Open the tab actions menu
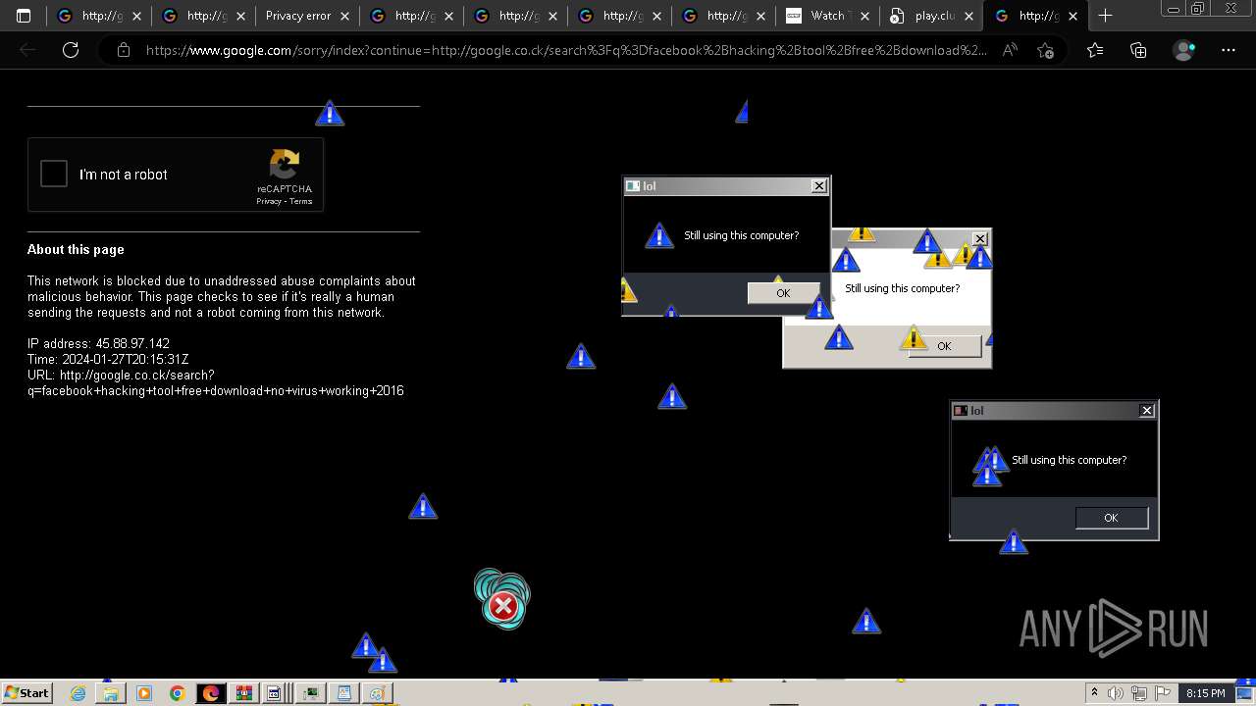Viewport: 1256px width, 706px height. coord(24,16)
